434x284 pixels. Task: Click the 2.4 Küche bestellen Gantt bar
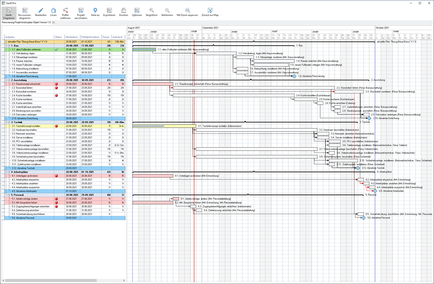233,95
